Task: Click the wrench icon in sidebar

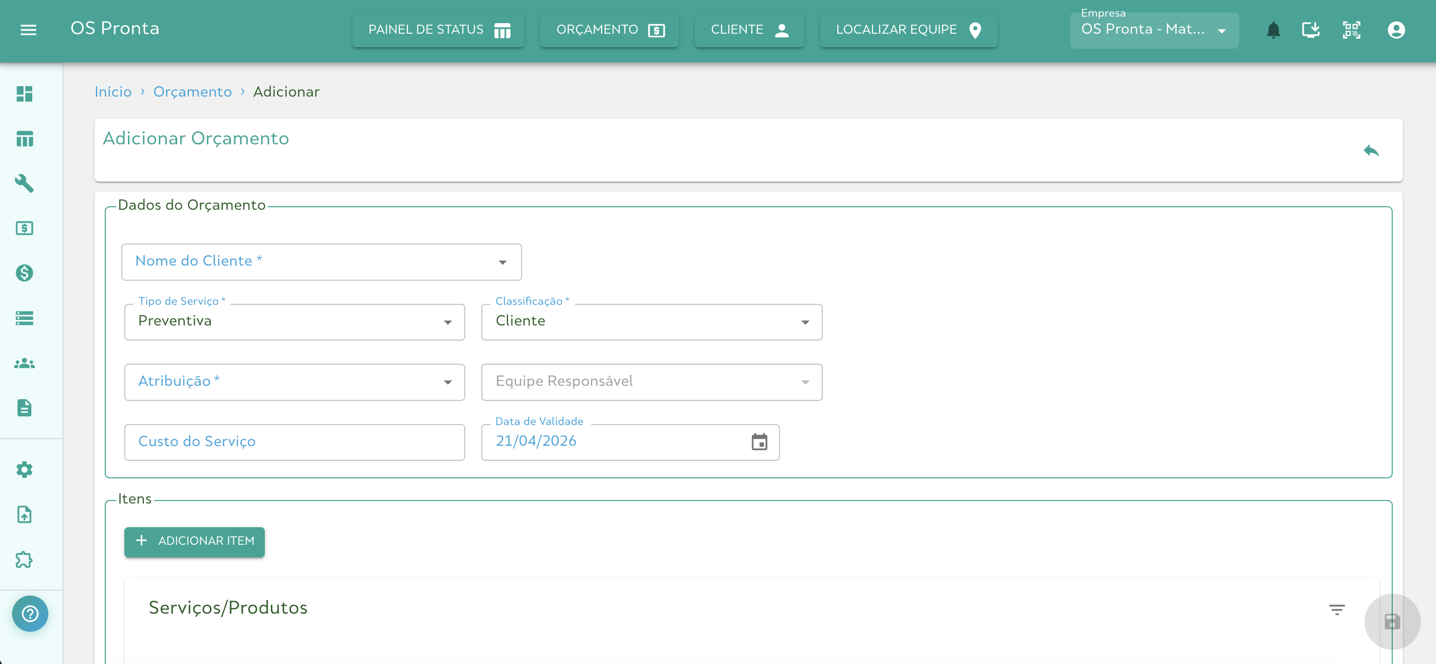Action: coord(24,183)
